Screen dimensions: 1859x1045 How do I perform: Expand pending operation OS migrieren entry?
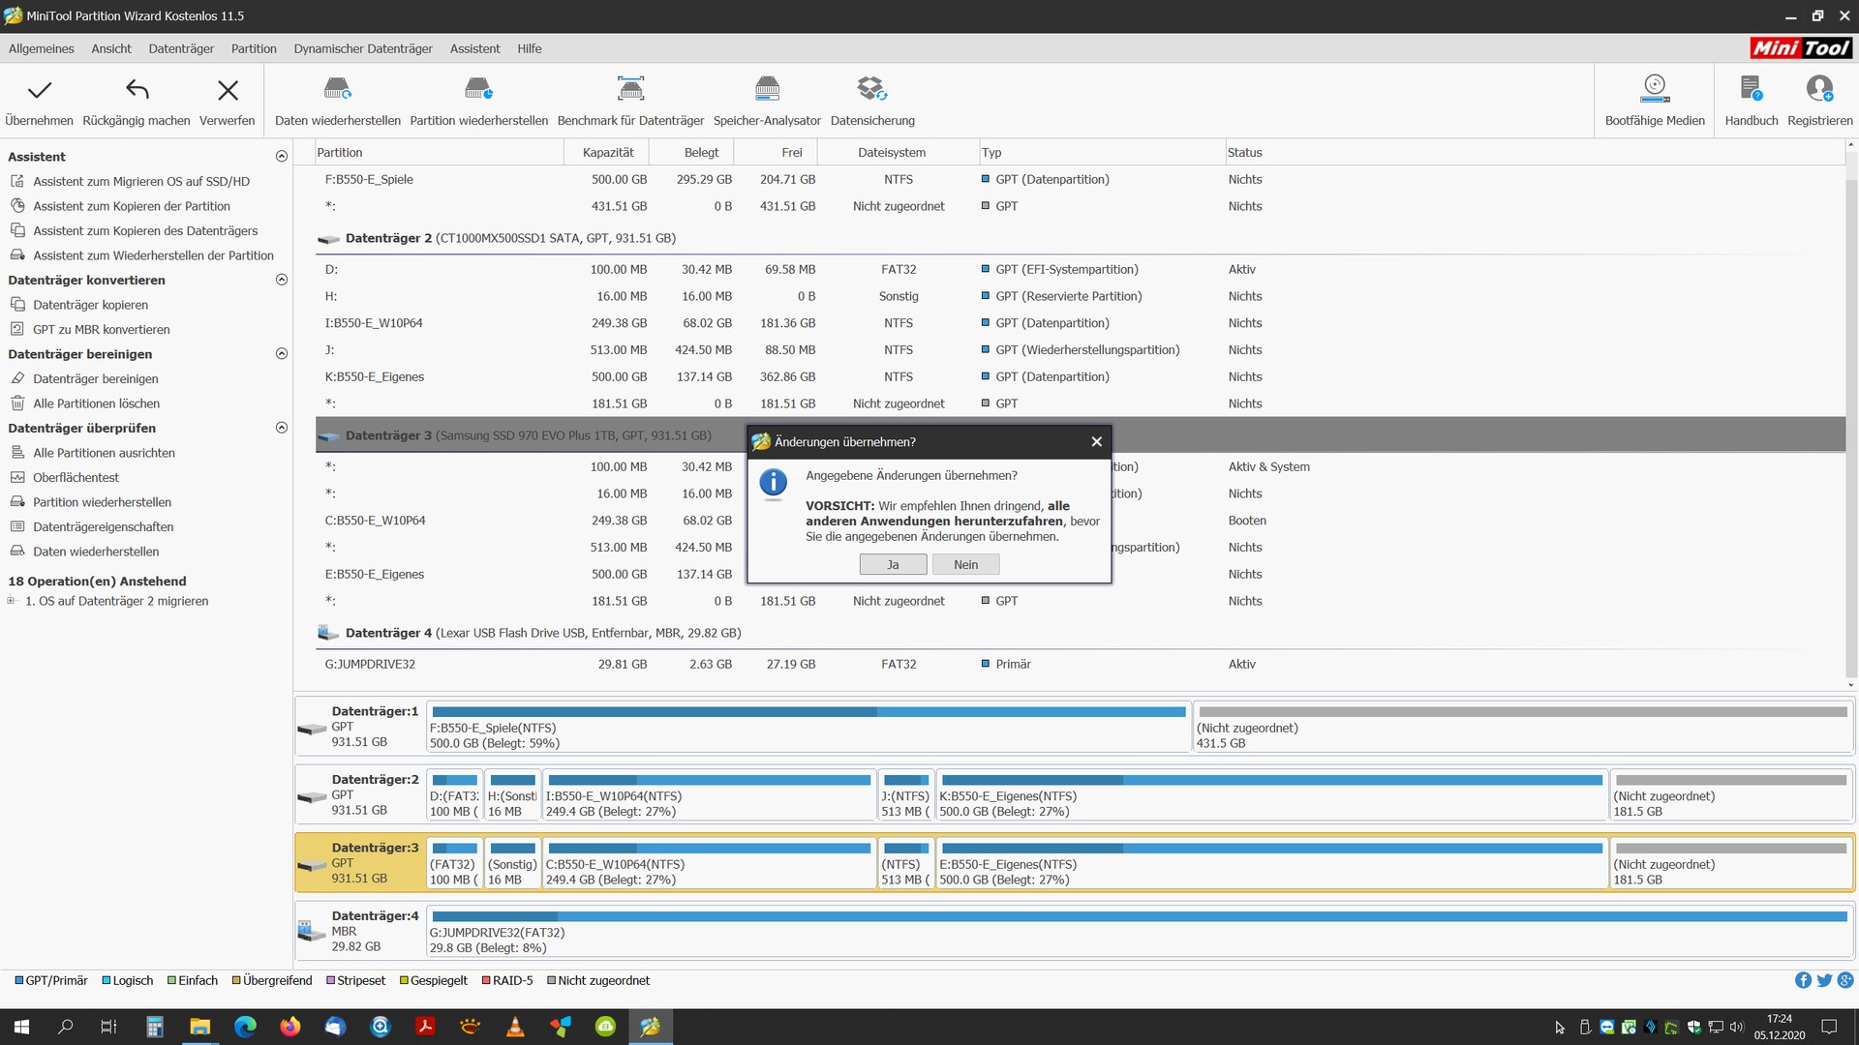click(11, 601)
